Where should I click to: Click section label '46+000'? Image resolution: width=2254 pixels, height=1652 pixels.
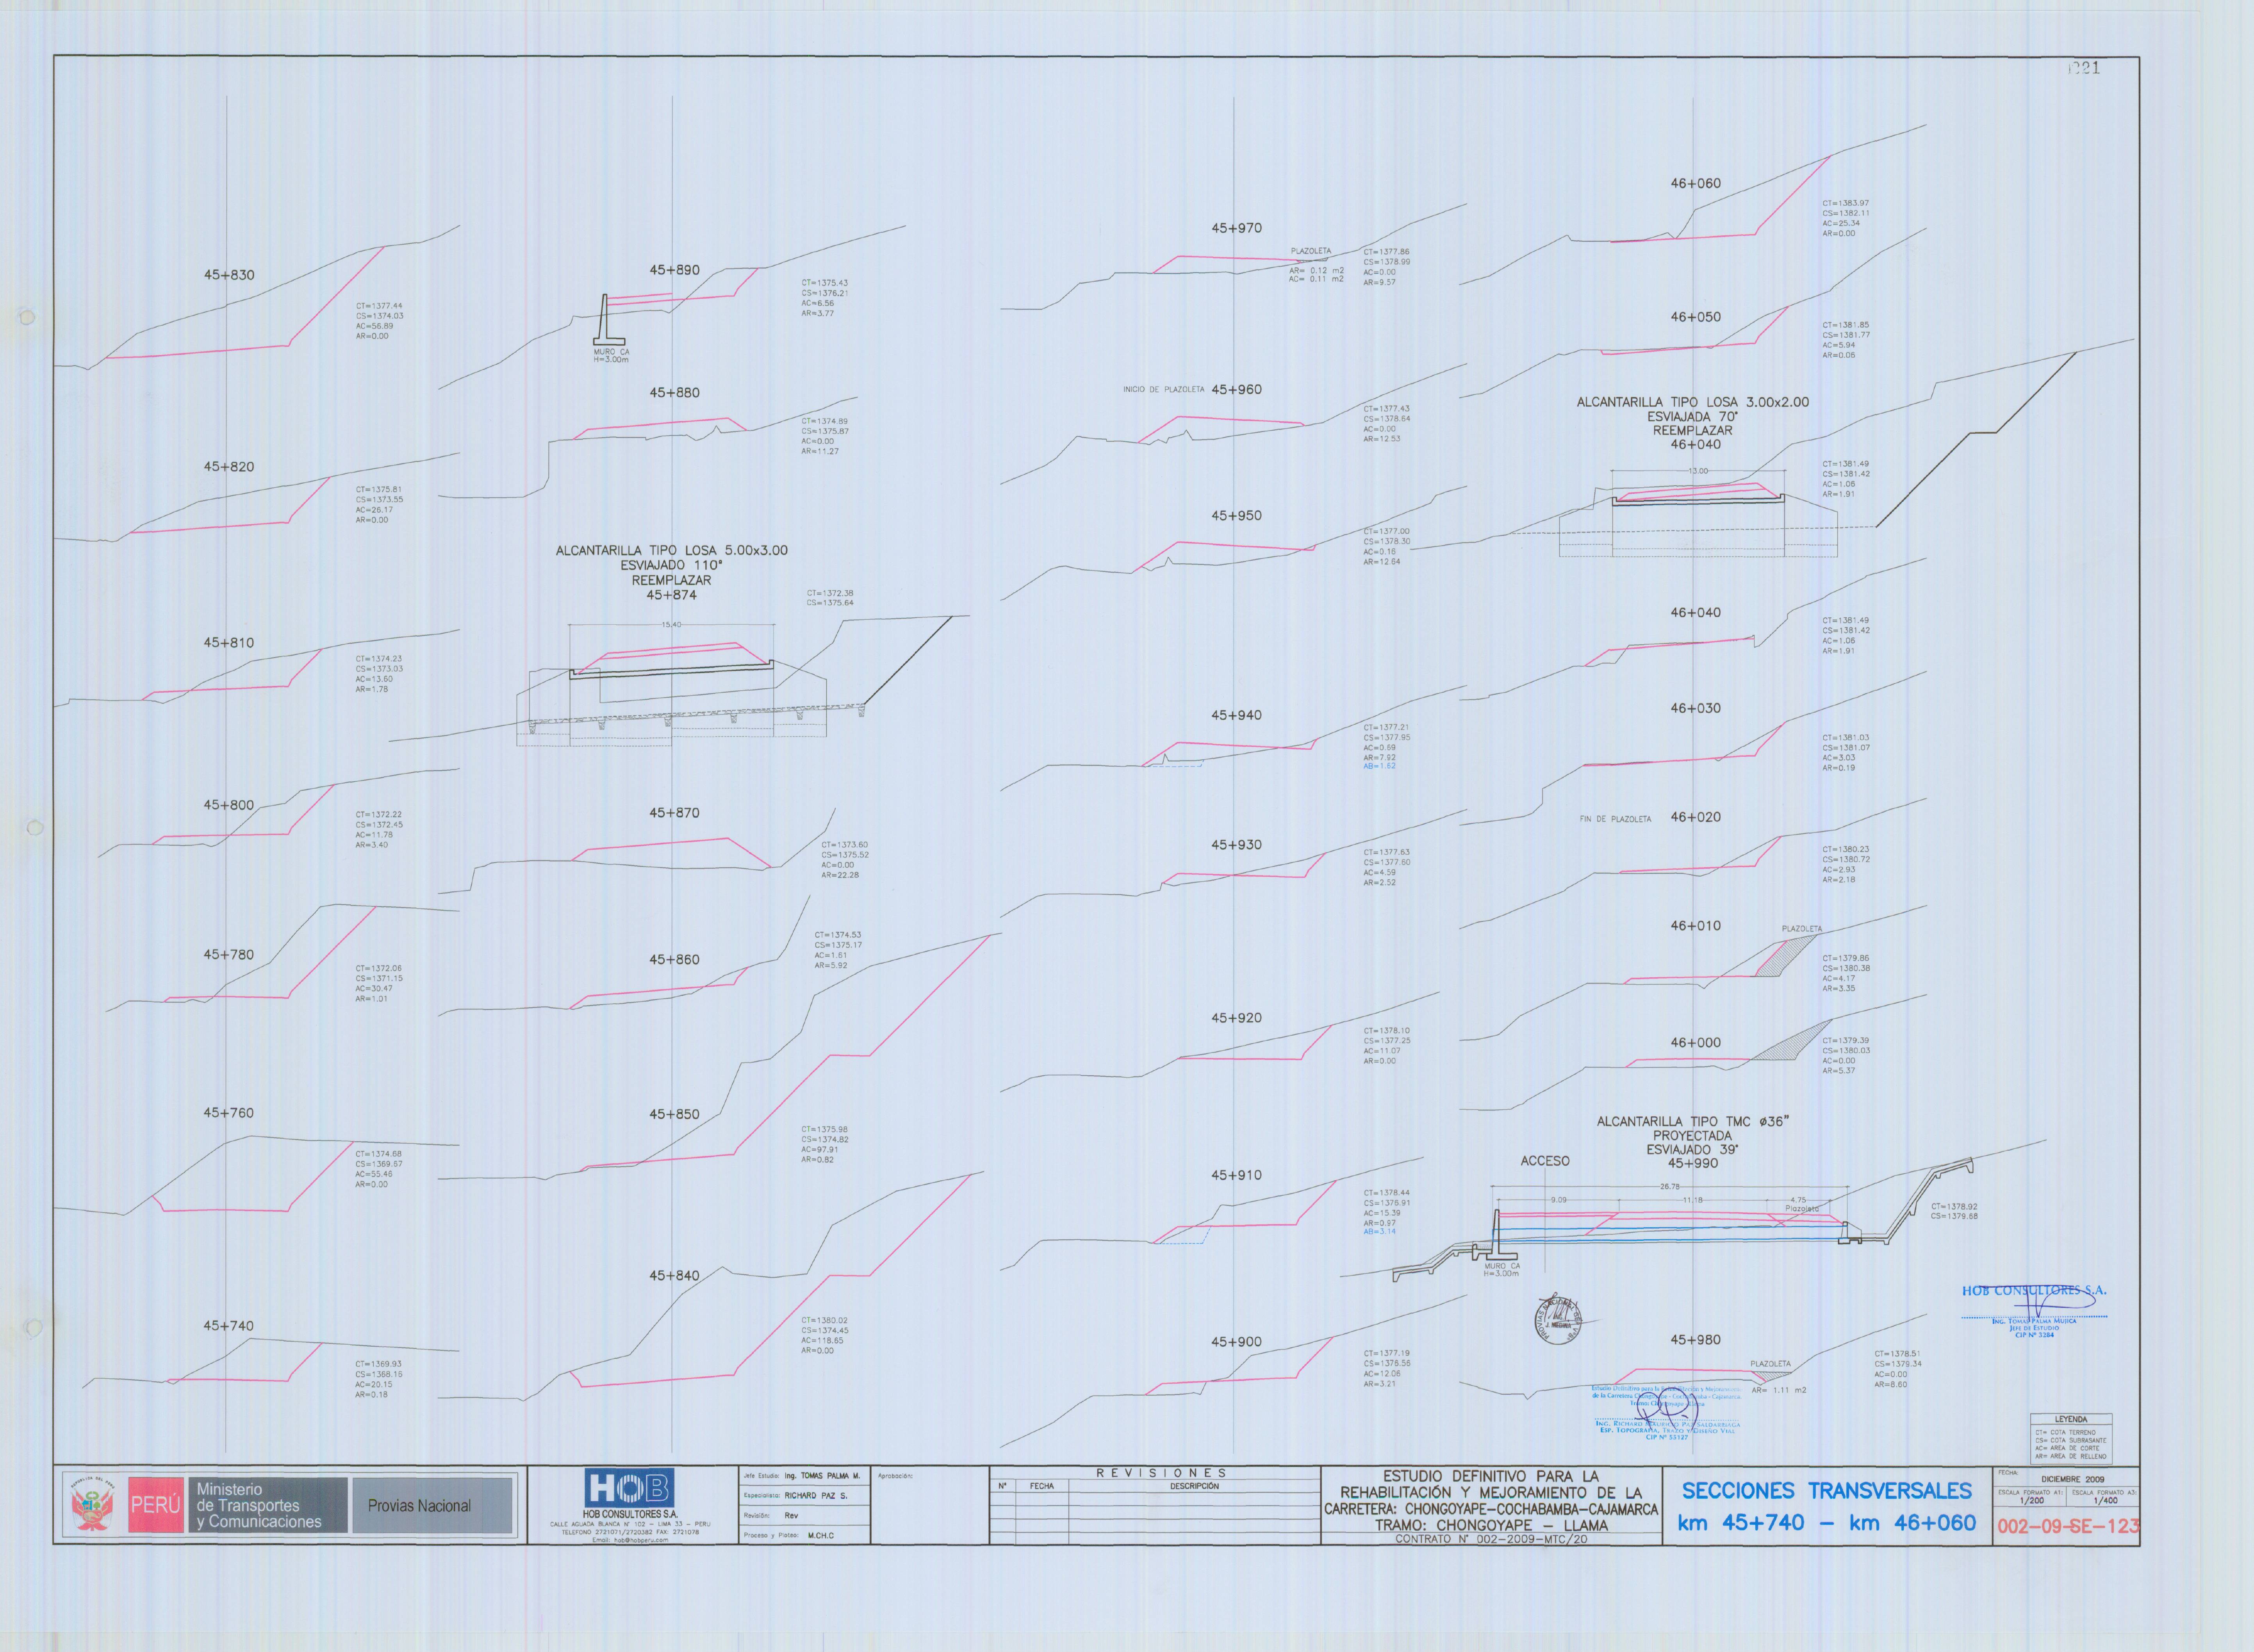[x=1696, y=1043]
